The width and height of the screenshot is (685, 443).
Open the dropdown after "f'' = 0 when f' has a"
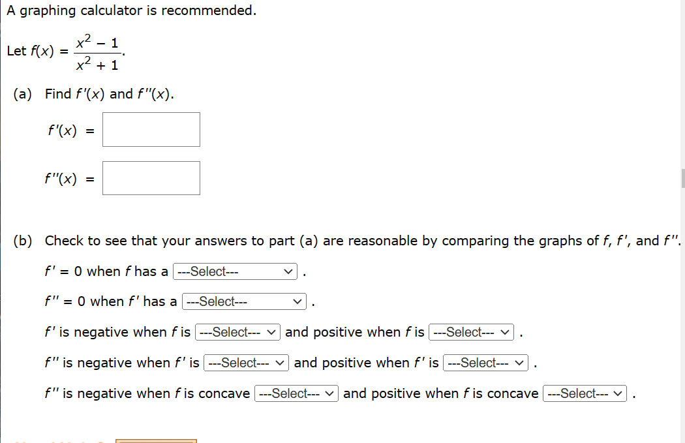pyautogui.click(x=243, y=301)
